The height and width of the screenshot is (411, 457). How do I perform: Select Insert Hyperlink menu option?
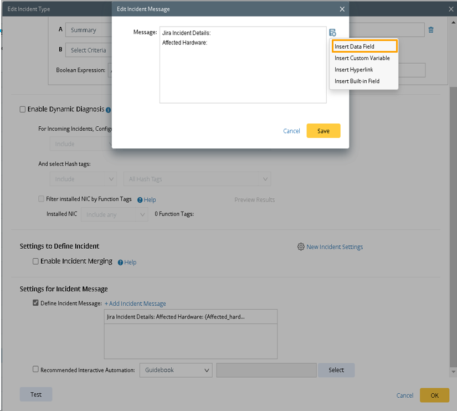click(353, 70)
